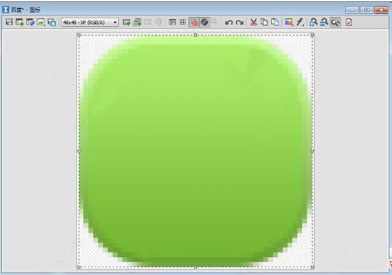The width and height of the screenshot is (392, 275).
Task: Click the bottom-right selection handle
Action: [x=313, y=267]
